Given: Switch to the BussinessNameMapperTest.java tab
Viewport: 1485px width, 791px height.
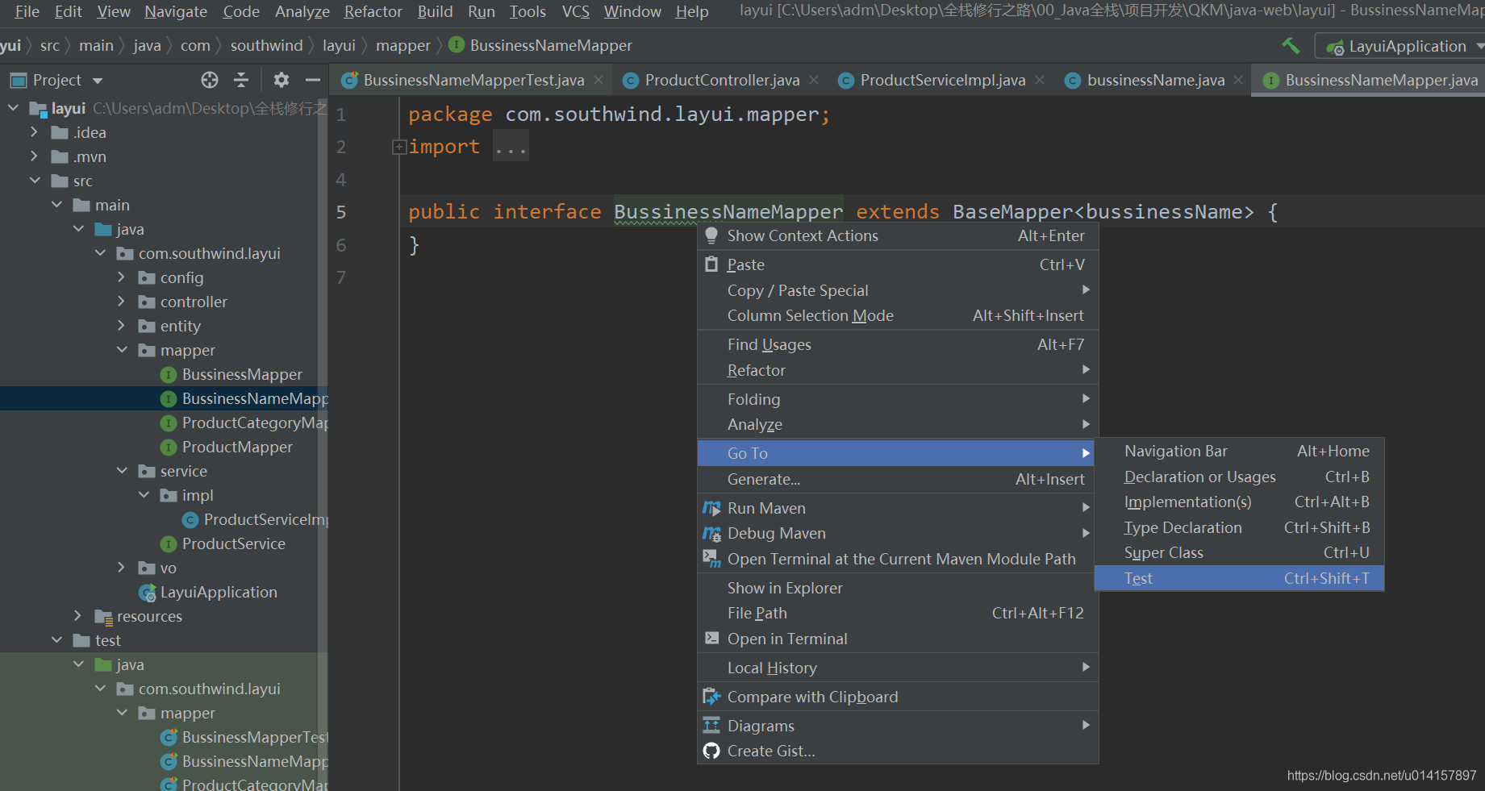Looking at the screenshot, I should click(x=473, y=80).
